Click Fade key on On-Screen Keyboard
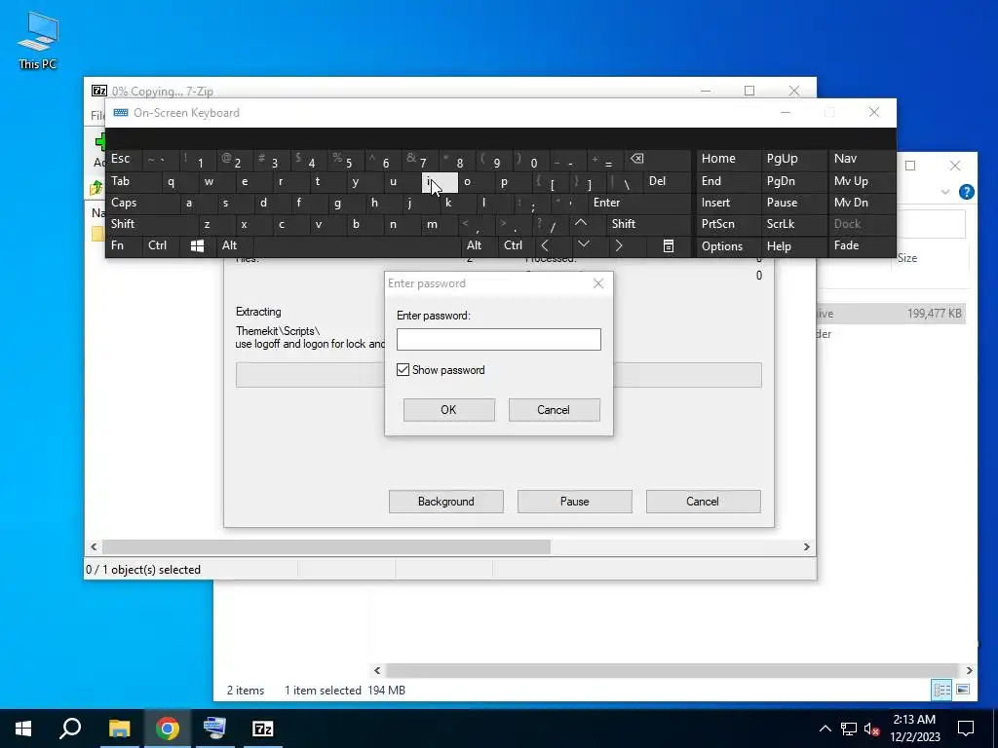The height and width of the screenshot is (748, 998). tap(862, 245)
